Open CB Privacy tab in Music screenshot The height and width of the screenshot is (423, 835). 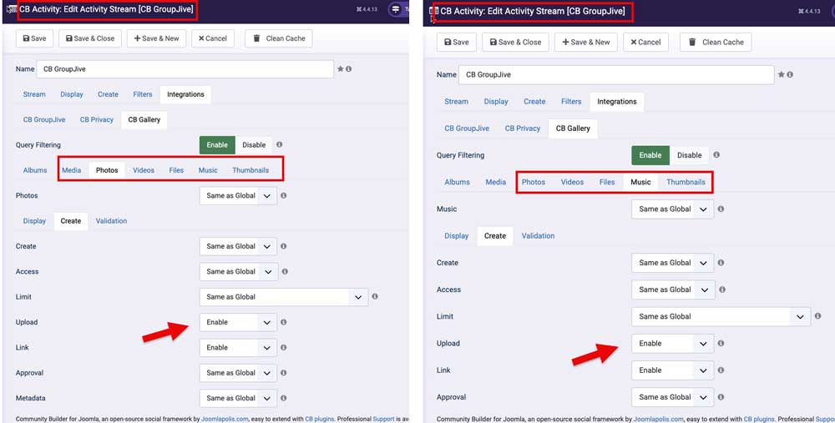coord(523,128)
